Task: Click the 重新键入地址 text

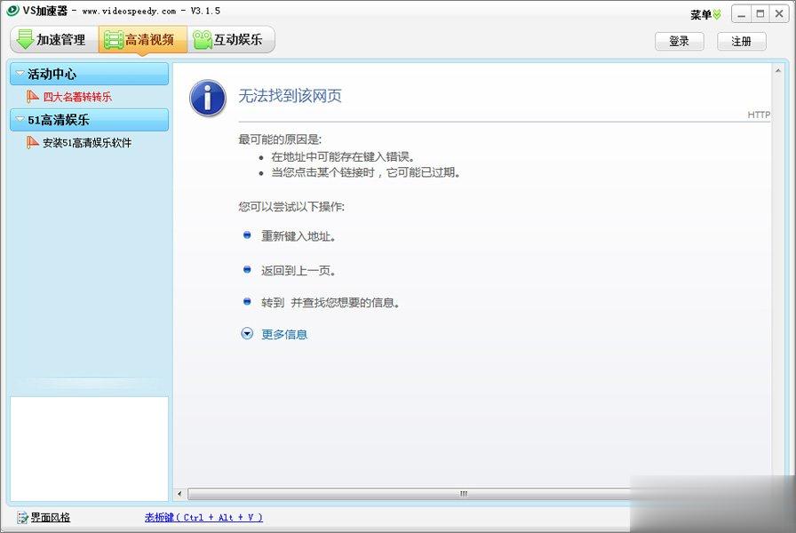Action: point(298,236)
